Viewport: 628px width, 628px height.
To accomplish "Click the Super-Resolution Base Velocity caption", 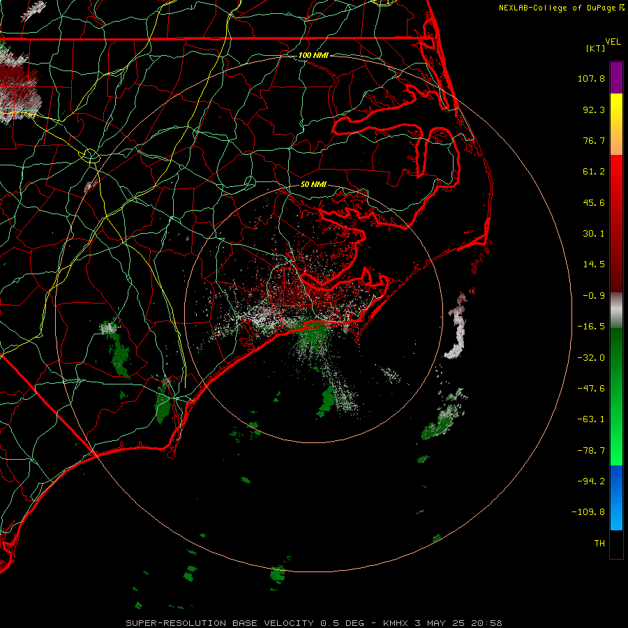I will click(x=313, y=623).
